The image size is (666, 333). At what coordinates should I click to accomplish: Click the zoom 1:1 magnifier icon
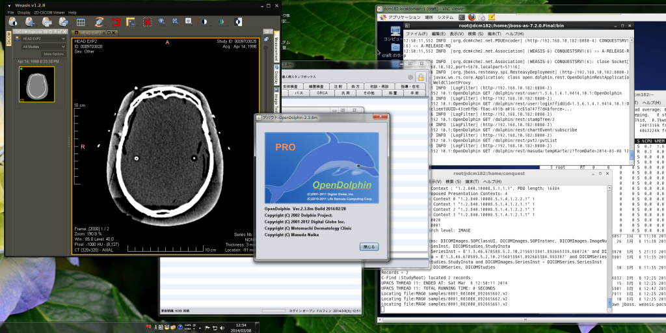pos(162,21)
